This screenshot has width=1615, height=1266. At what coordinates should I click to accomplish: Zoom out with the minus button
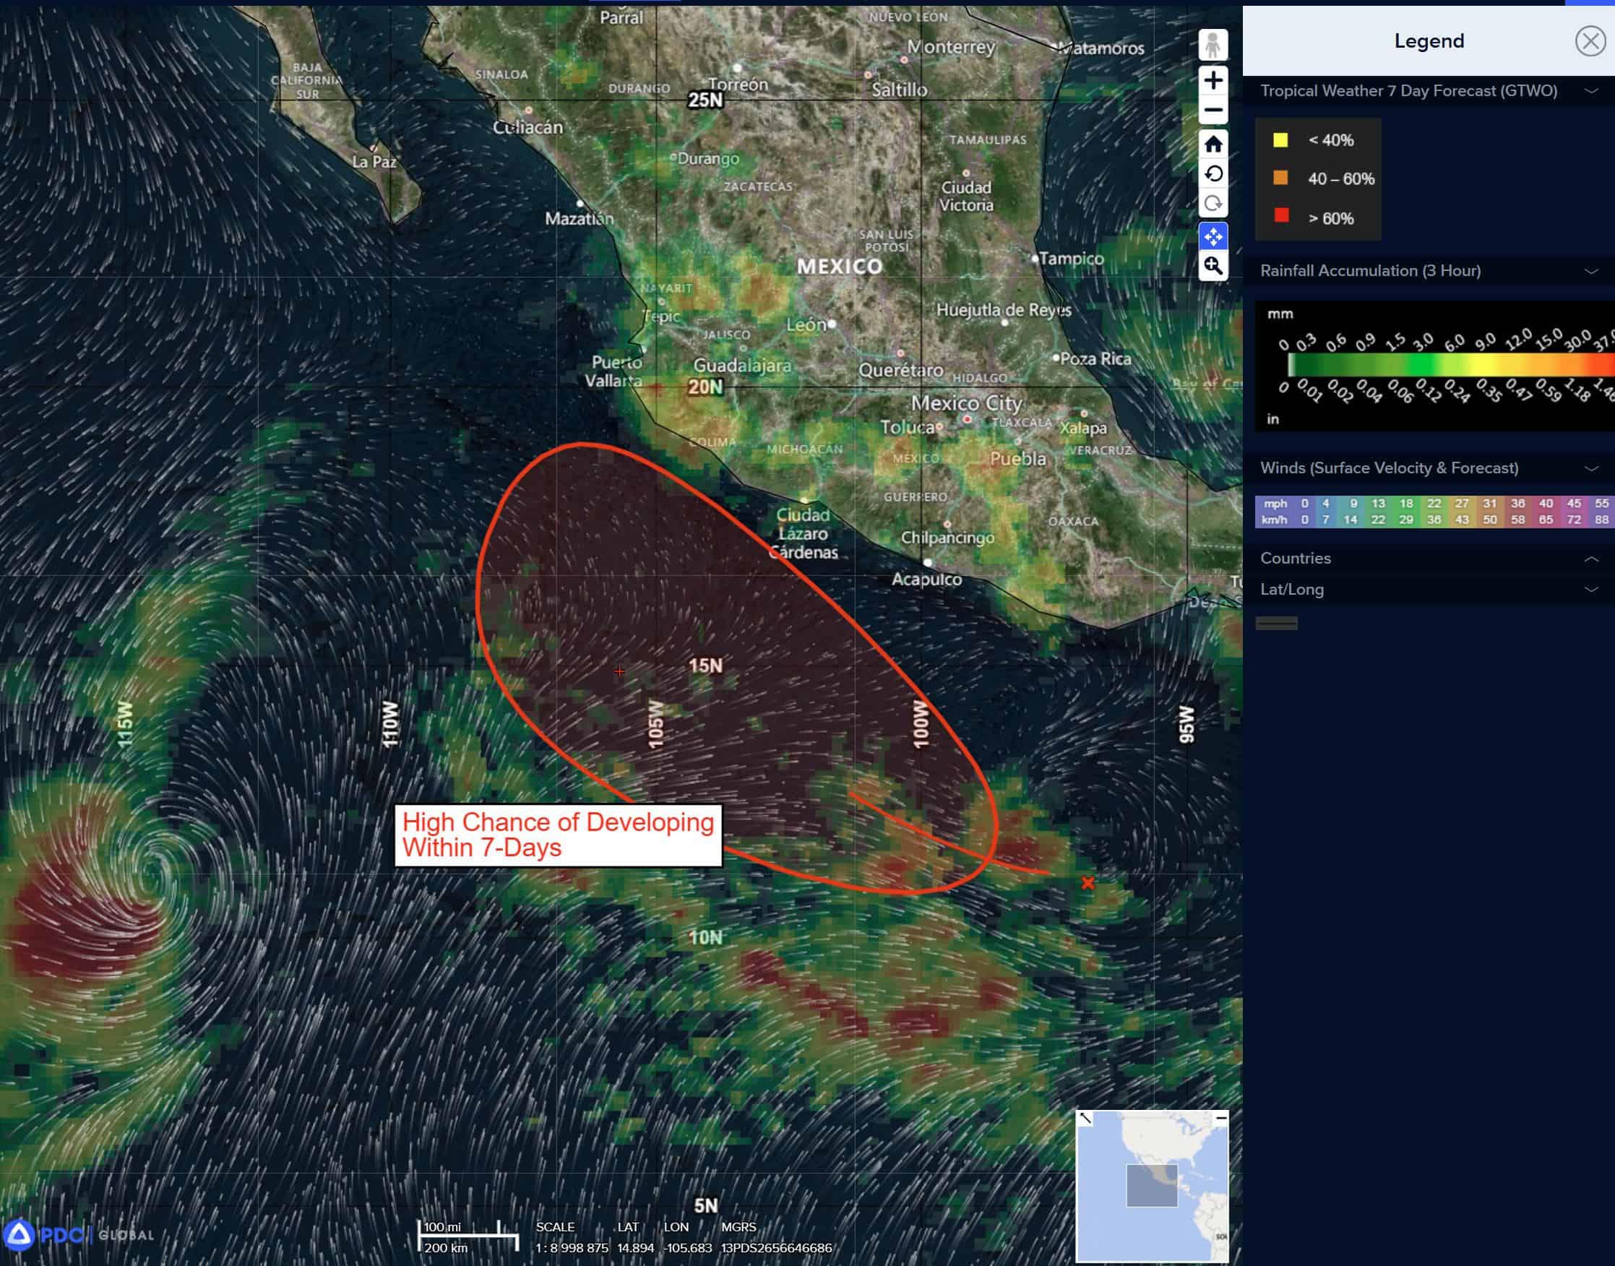click(1213, 111)
